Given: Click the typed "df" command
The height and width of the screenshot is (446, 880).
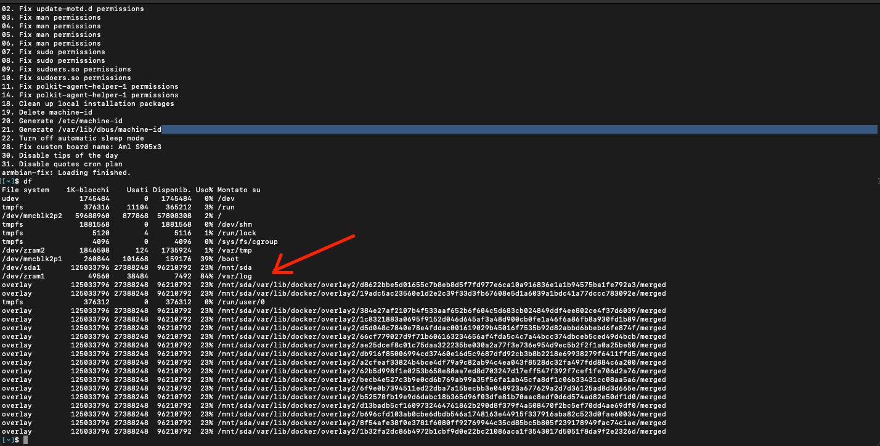Looking at the screenshot, I should tap(28, 181).
